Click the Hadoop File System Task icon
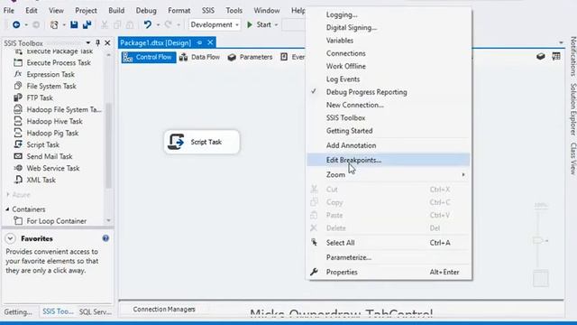 coord(18,109)
